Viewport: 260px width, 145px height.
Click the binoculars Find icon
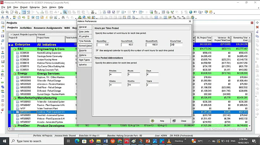[63, 17]
